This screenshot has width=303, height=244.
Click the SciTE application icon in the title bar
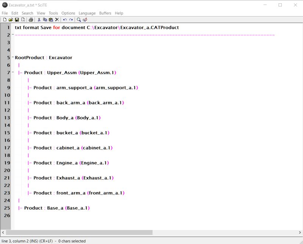pyautogui.click(x=5, y=5)
